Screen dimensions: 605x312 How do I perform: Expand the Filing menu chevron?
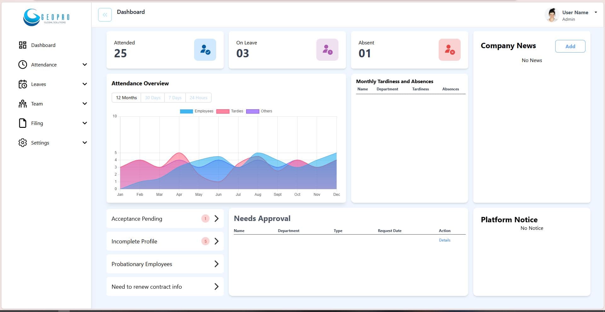point(84,123)
